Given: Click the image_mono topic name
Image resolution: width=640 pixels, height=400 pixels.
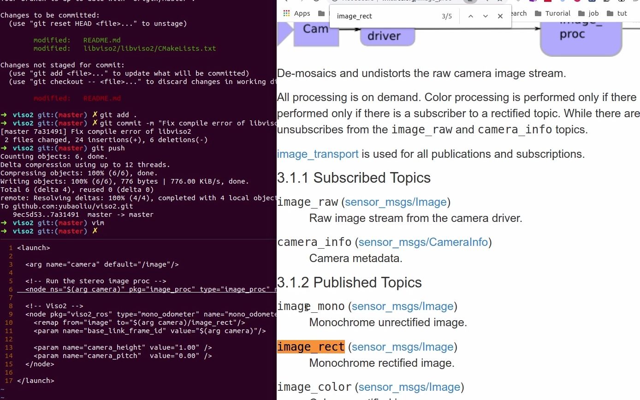Looking at the screenshot, I should (x=311, y=306).
